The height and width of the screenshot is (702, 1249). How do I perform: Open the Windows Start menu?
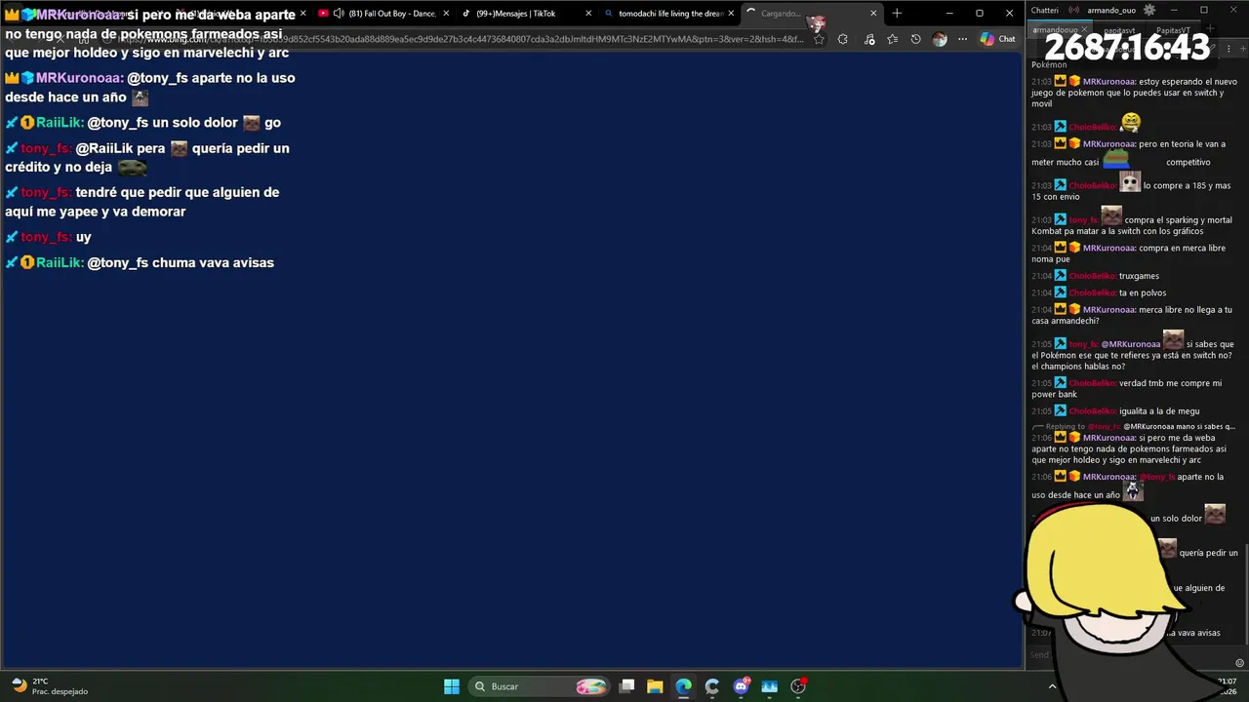click(x=452, y=686)
